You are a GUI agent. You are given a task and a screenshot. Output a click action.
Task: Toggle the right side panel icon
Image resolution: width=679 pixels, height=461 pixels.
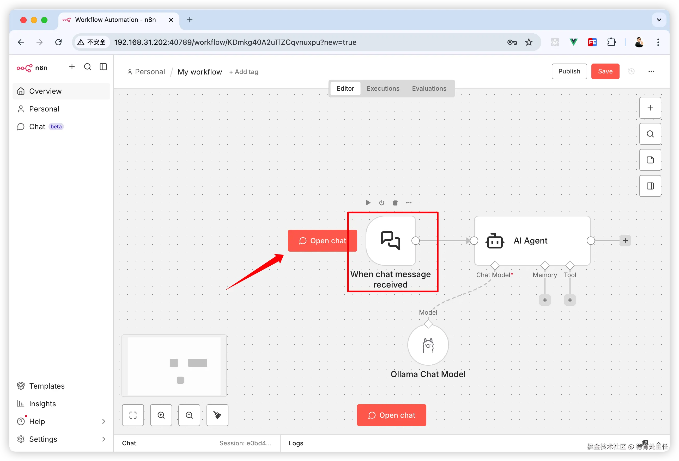tap(650, 186)
